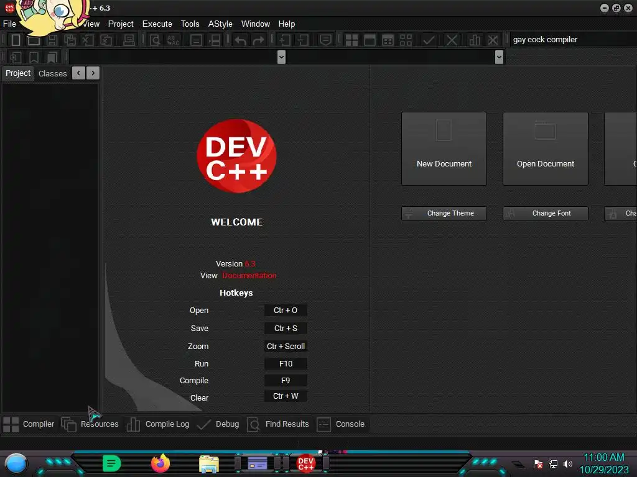Click the Change Theme button
The width and height of the screenshot is (637, 477).
point(444,214)
